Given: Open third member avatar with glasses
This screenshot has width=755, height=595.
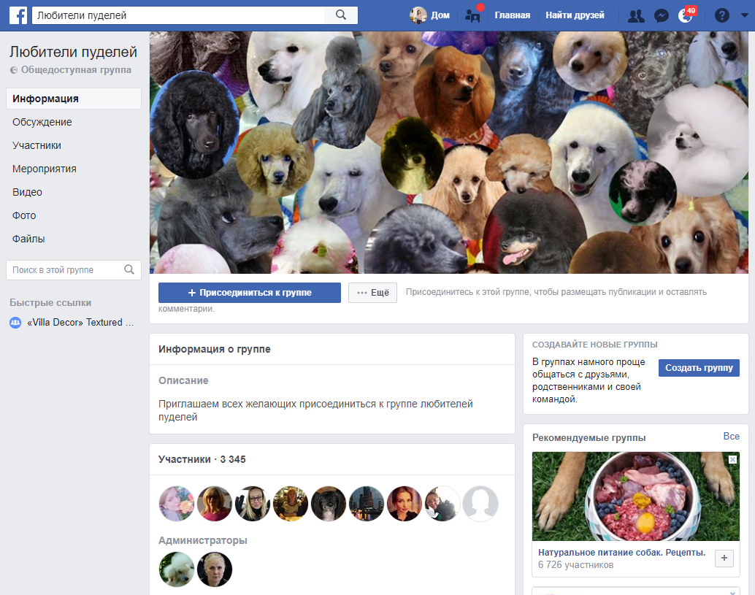Looking at the screenshot, I should click(253, 504).
